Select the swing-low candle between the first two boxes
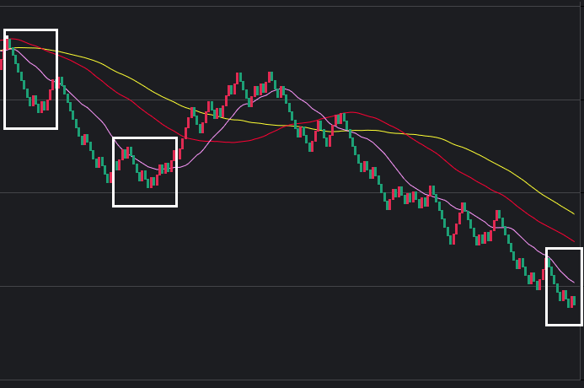This screenshot has width=584, height=388. [x=110, y=178]
